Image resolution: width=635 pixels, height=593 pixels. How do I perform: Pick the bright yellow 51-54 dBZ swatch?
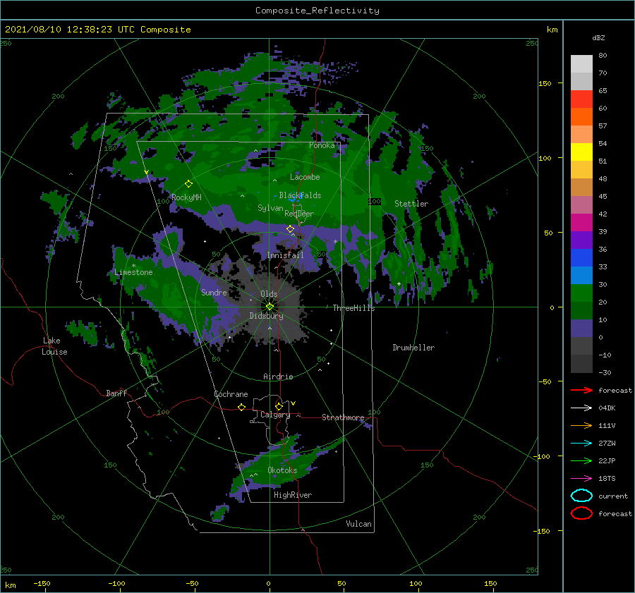[581, 152]
